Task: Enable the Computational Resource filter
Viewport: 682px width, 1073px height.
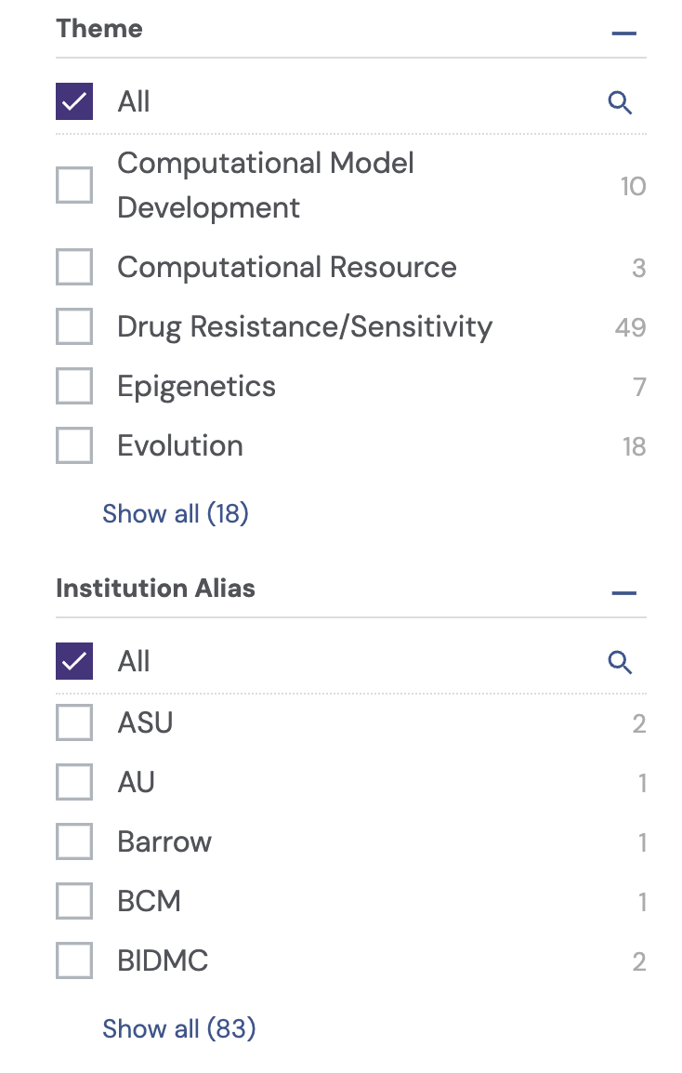Action: pos(74,268)
